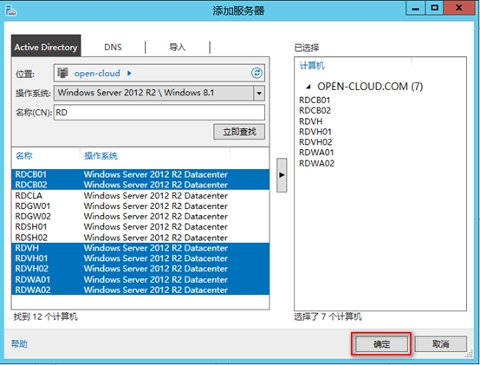
Task: Select RDWA01 in the 已选择 list
Action: click(316, 153)
